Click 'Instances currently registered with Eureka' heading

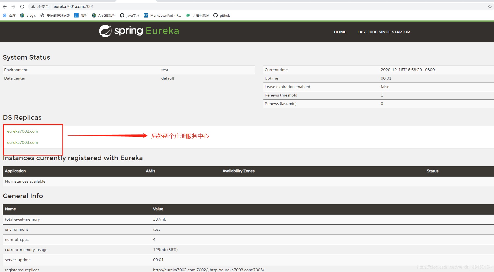[x=73, y=158]
